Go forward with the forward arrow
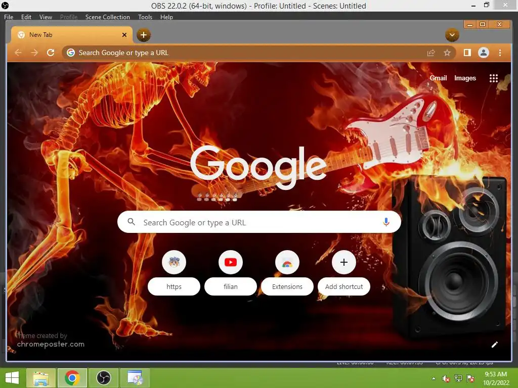 pyautogui.click(x=34, y=53)
